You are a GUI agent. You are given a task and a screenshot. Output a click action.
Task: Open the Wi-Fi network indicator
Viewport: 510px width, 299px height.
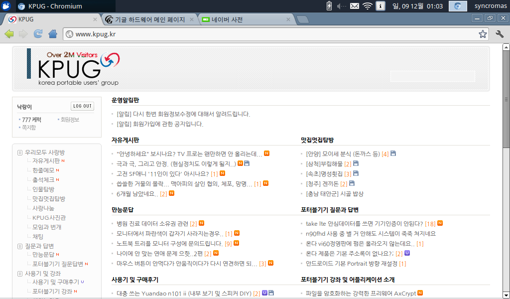coord(367,6)
